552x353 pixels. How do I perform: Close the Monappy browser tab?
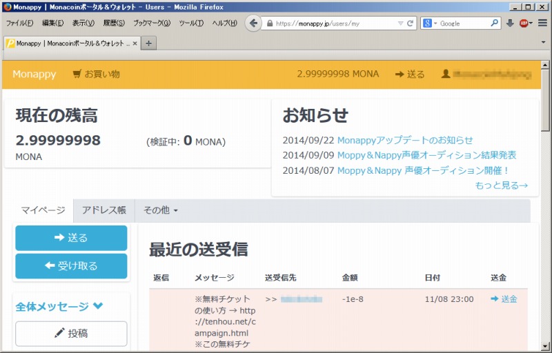(x=135, y=43)
